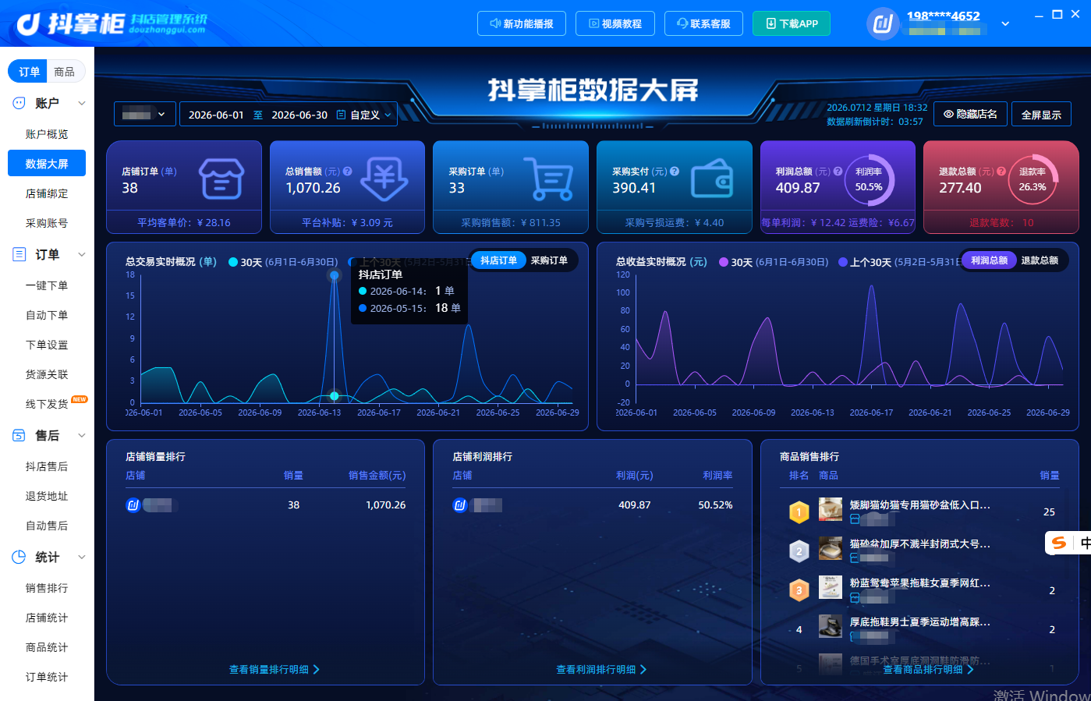Select 抖店订单 in the transaction chart
Screen dimensions: 1091x701
pos(498,260)
